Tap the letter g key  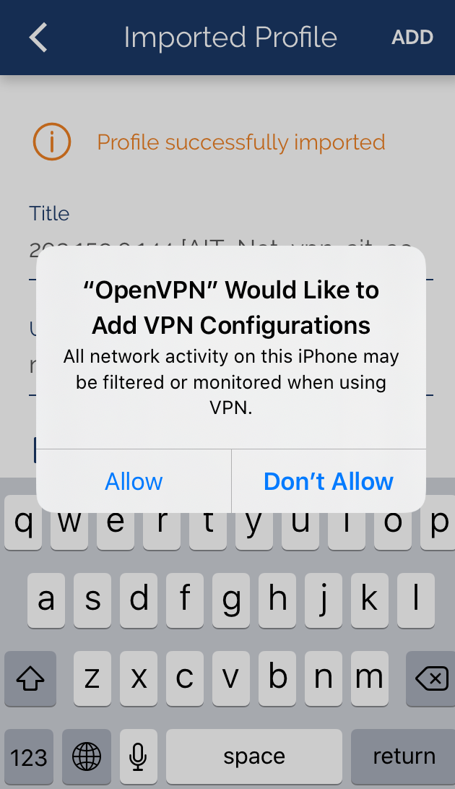click(x=231, y=600)
